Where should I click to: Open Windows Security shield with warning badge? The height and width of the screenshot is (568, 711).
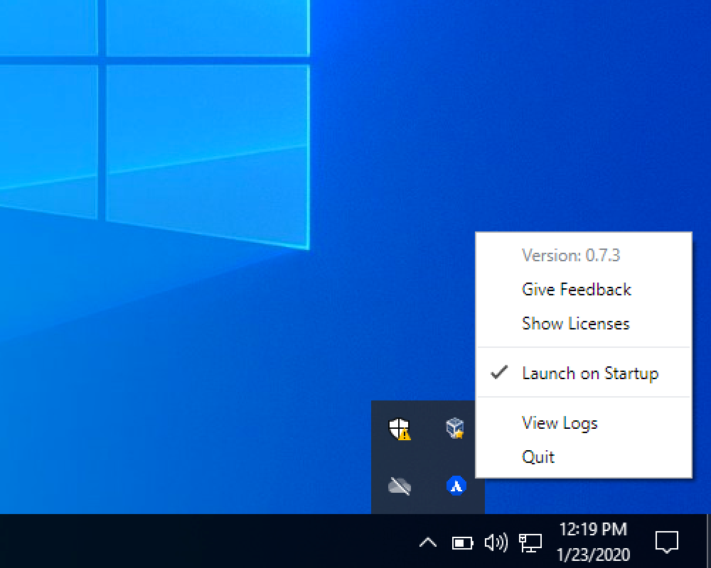click(399, 429)
